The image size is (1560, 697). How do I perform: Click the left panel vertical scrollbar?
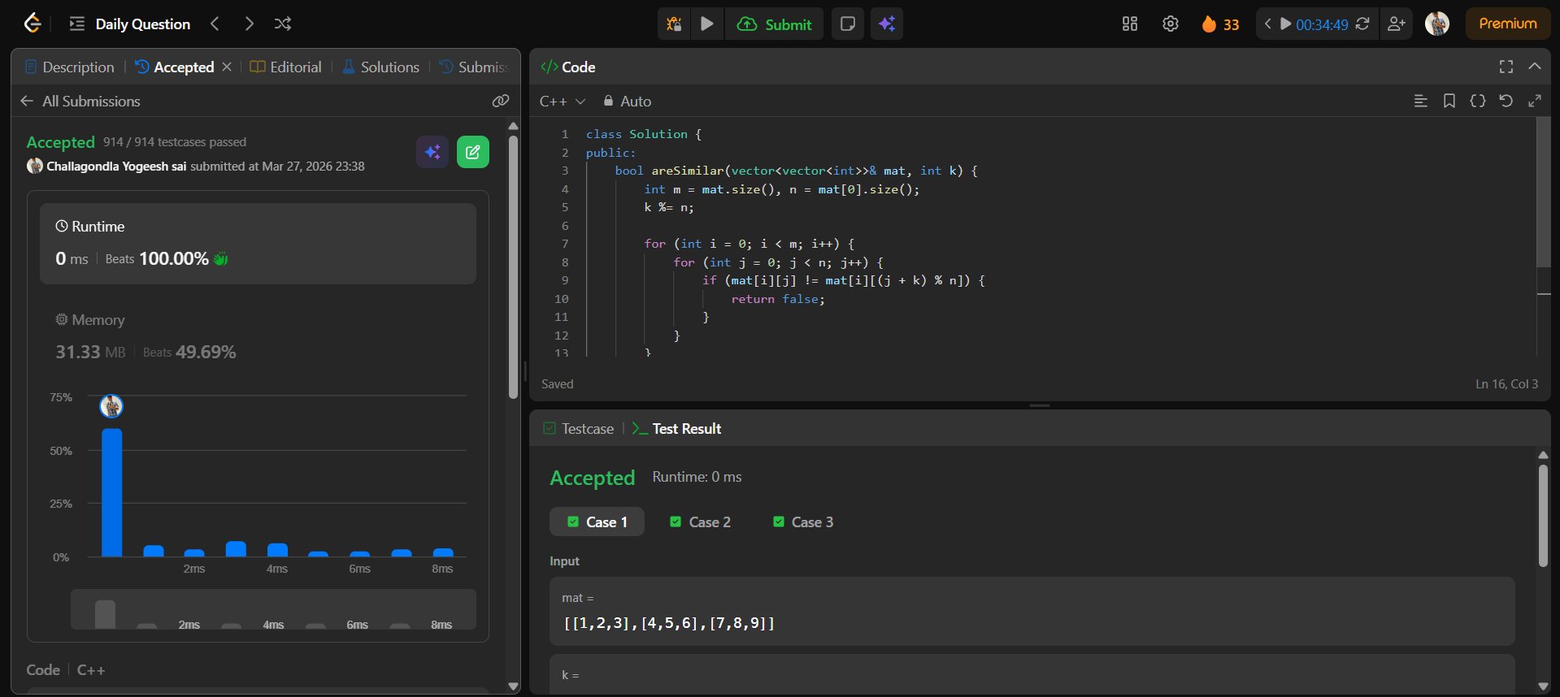pyautogui.click(x=513, y=268)
